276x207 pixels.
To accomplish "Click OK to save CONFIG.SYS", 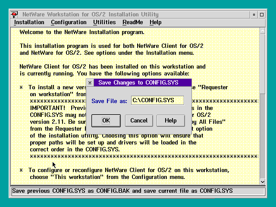I will pyautogui.click(x=106, y=121).
